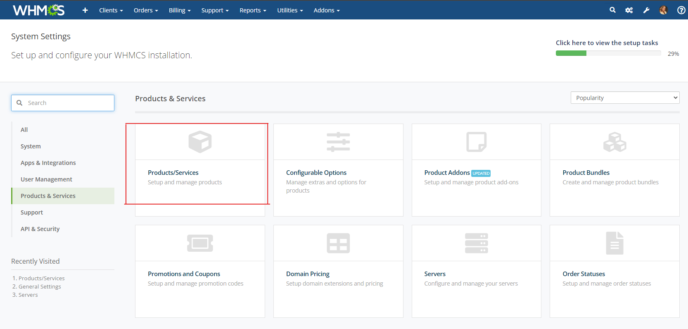Open the Configurable Options title link
Viewport: 688px width, 329px height.
(x=316, y=173)
